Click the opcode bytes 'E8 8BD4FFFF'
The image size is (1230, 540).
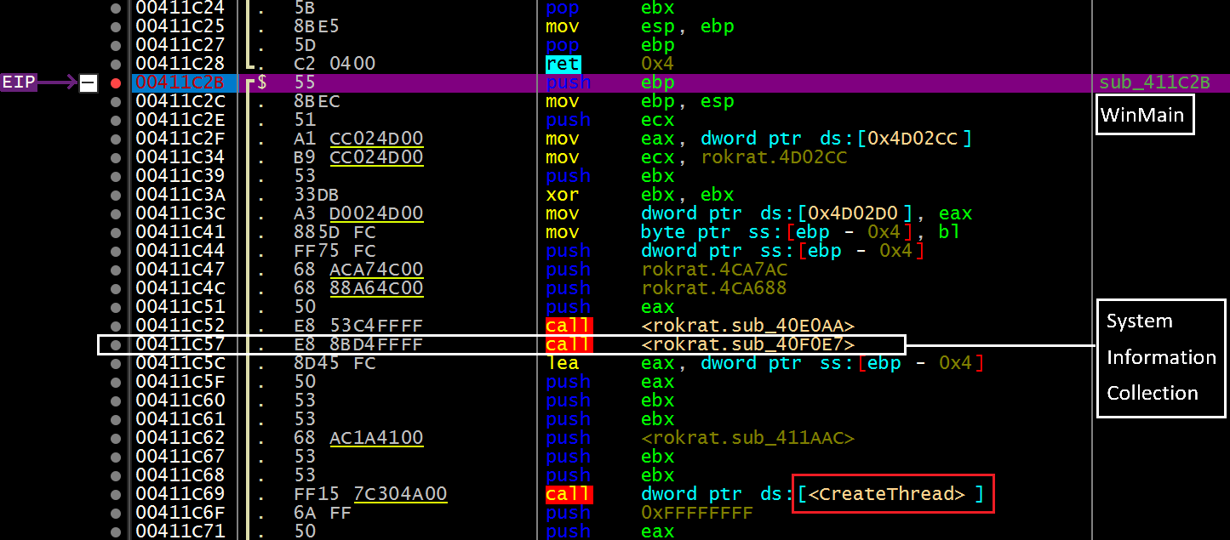tap(358, 344)
